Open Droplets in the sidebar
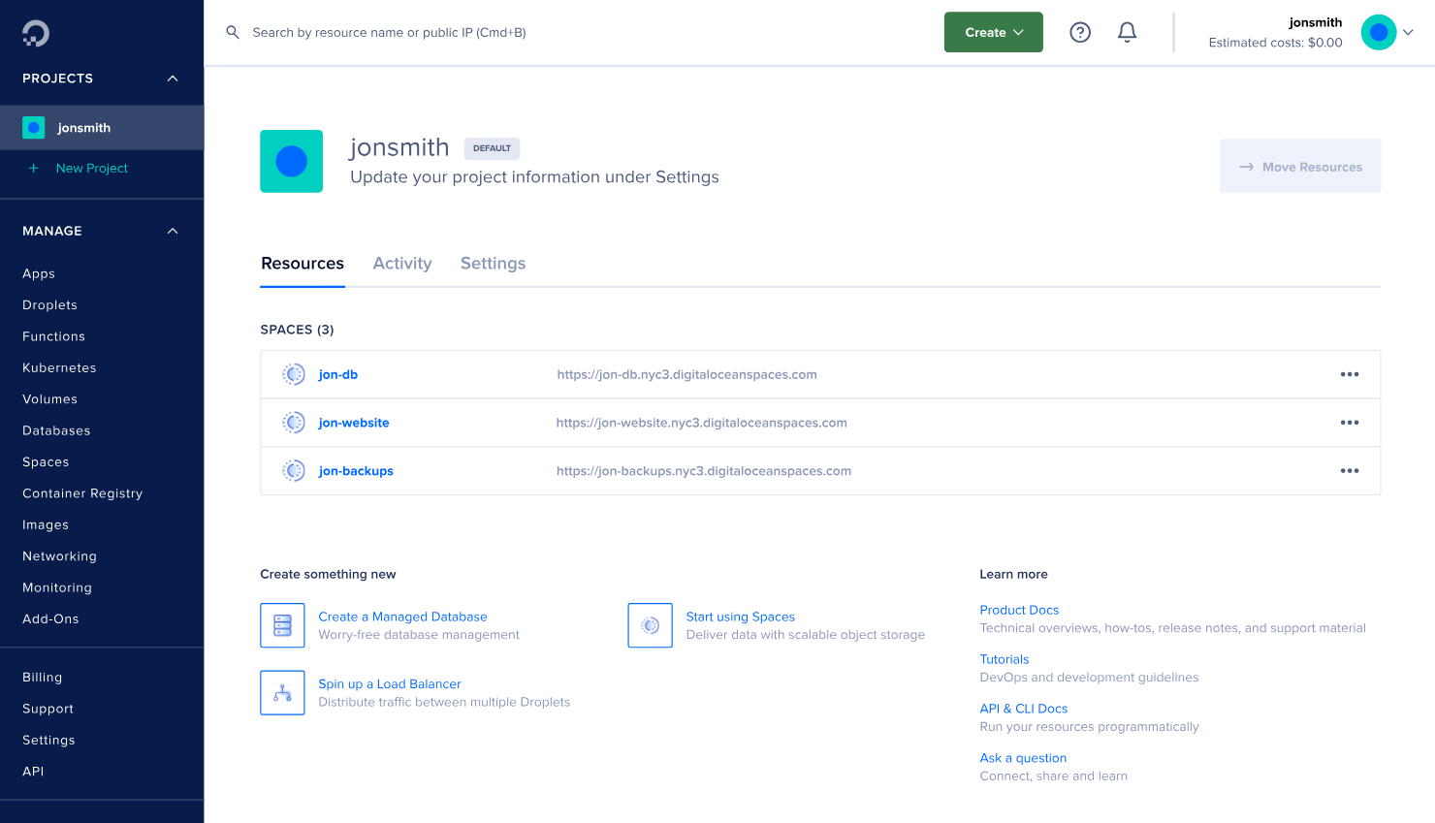Image resolution: width=1435 pixels, height=823 pixels. [x=49, y=305]
